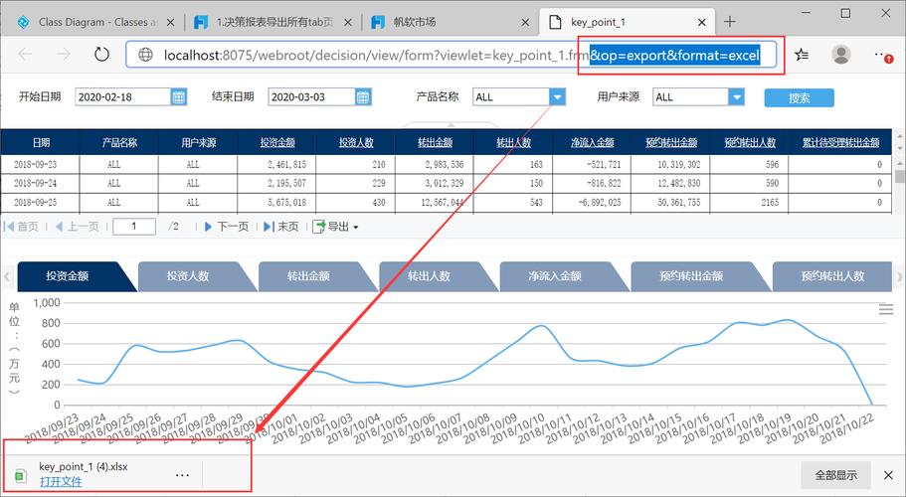Click the xlsx file icon in downloads bar
Viewport: 906px width, 497px height.
[21, 476]
